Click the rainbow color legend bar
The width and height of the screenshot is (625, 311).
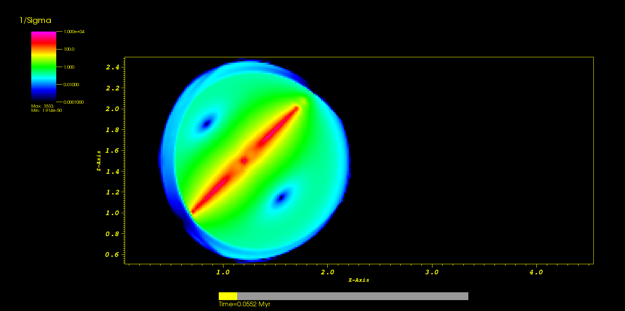(x=44, y=67)
